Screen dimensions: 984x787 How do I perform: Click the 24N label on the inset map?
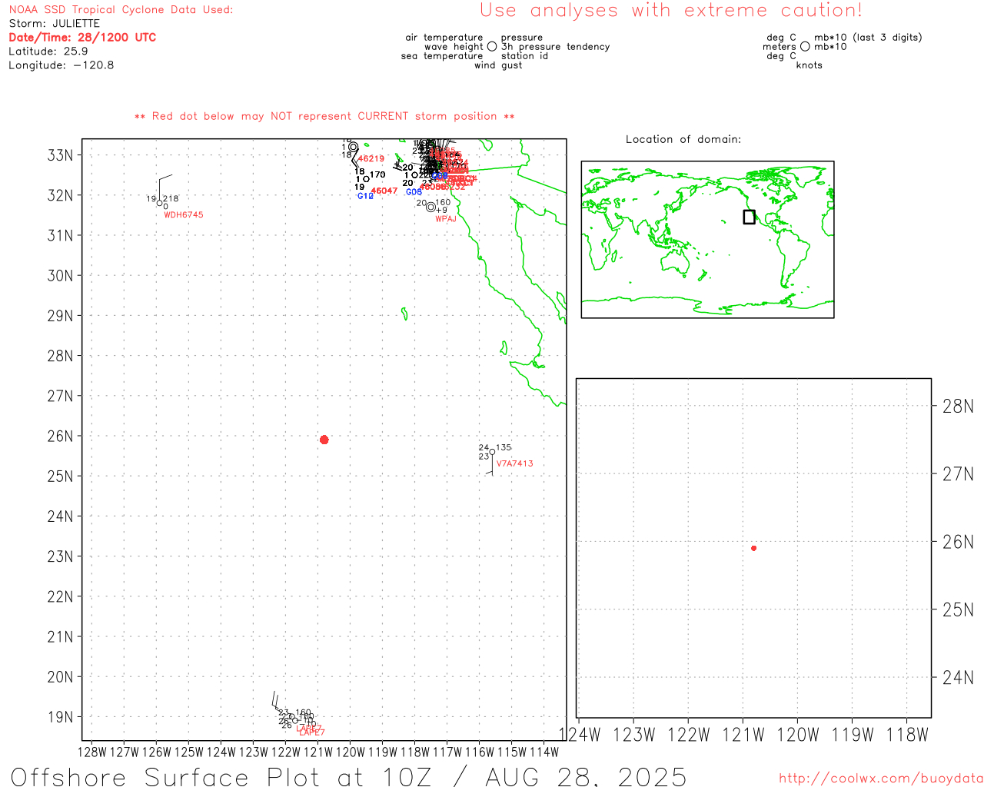958,677
